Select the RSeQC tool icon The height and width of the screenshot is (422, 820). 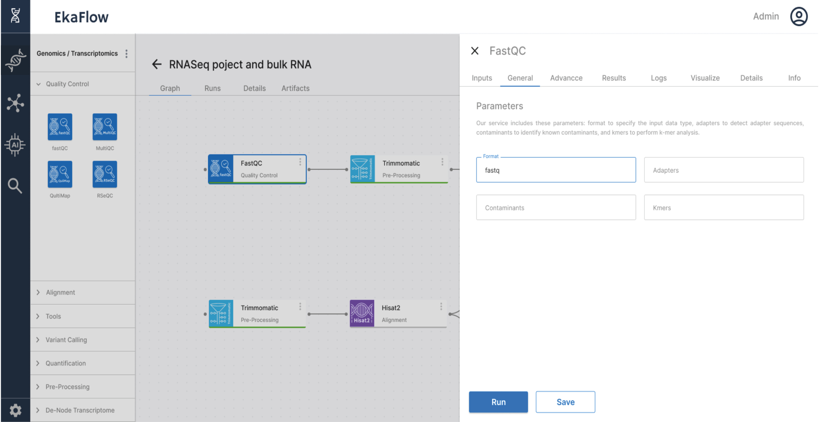click(105, 174)
